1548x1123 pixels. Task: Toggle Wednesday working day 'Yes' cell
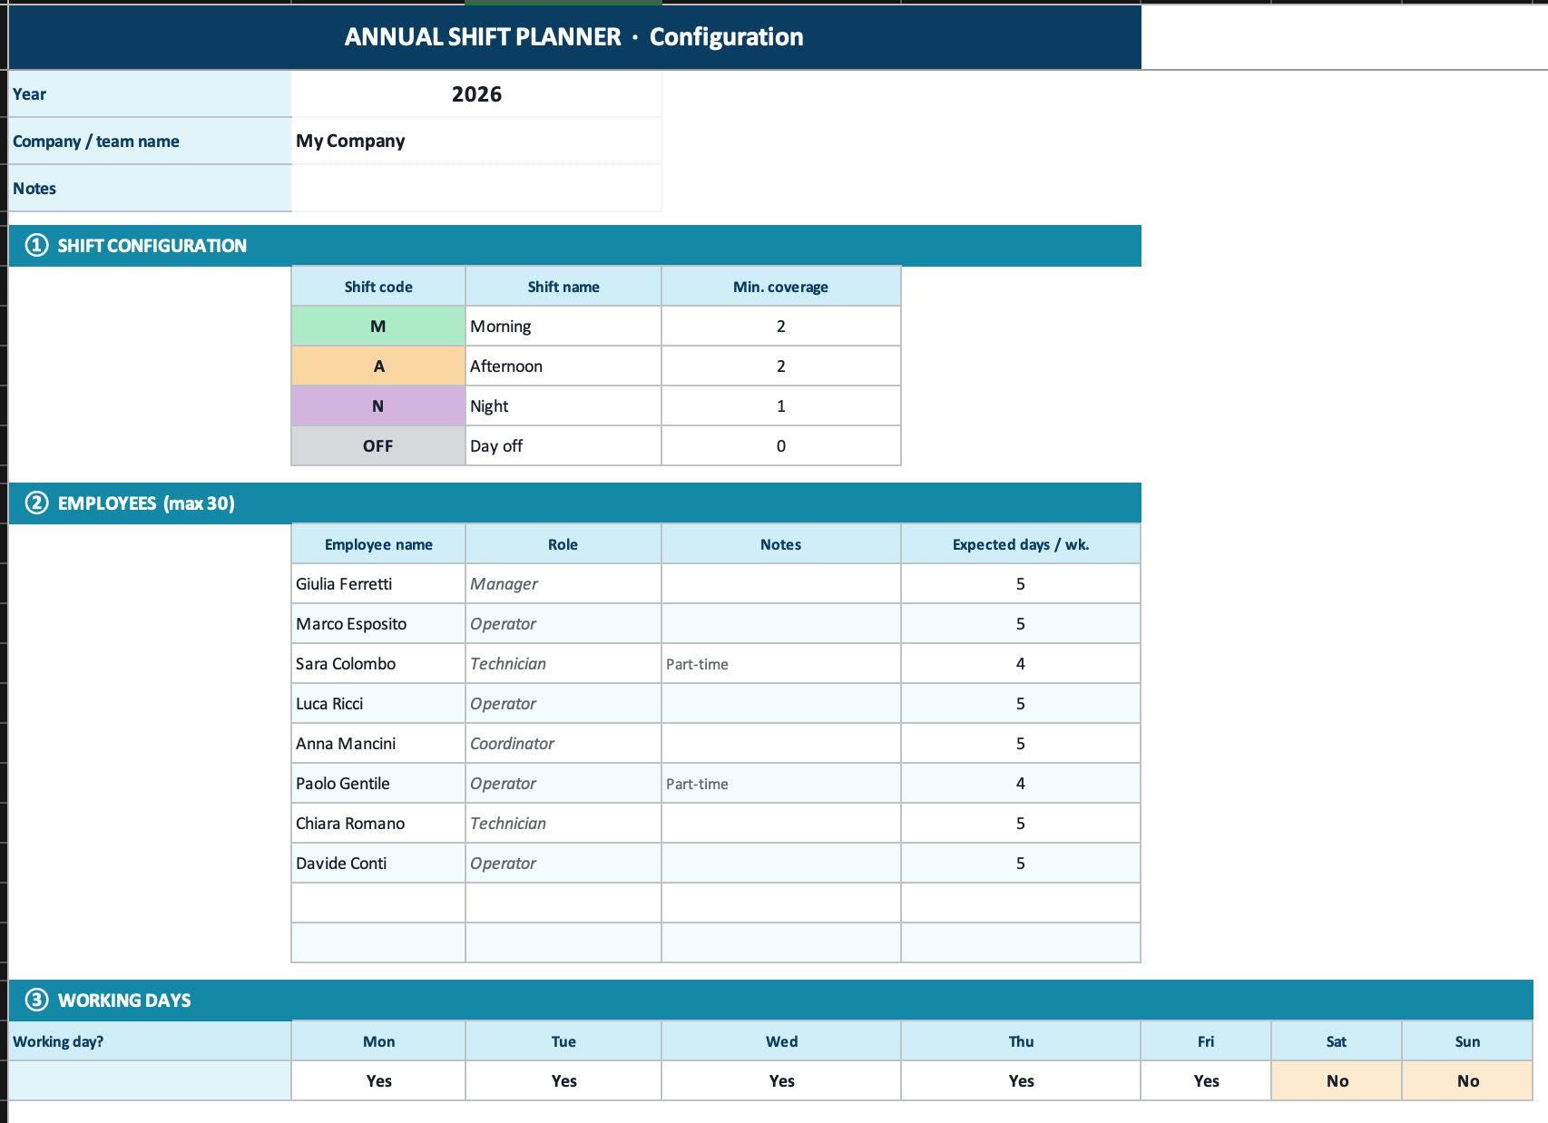pyautogui.click(x=781, y=1081)
